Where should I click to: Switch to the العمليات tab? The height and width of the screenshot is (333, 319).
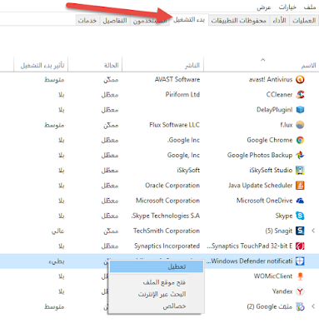(x=304, y=21)
